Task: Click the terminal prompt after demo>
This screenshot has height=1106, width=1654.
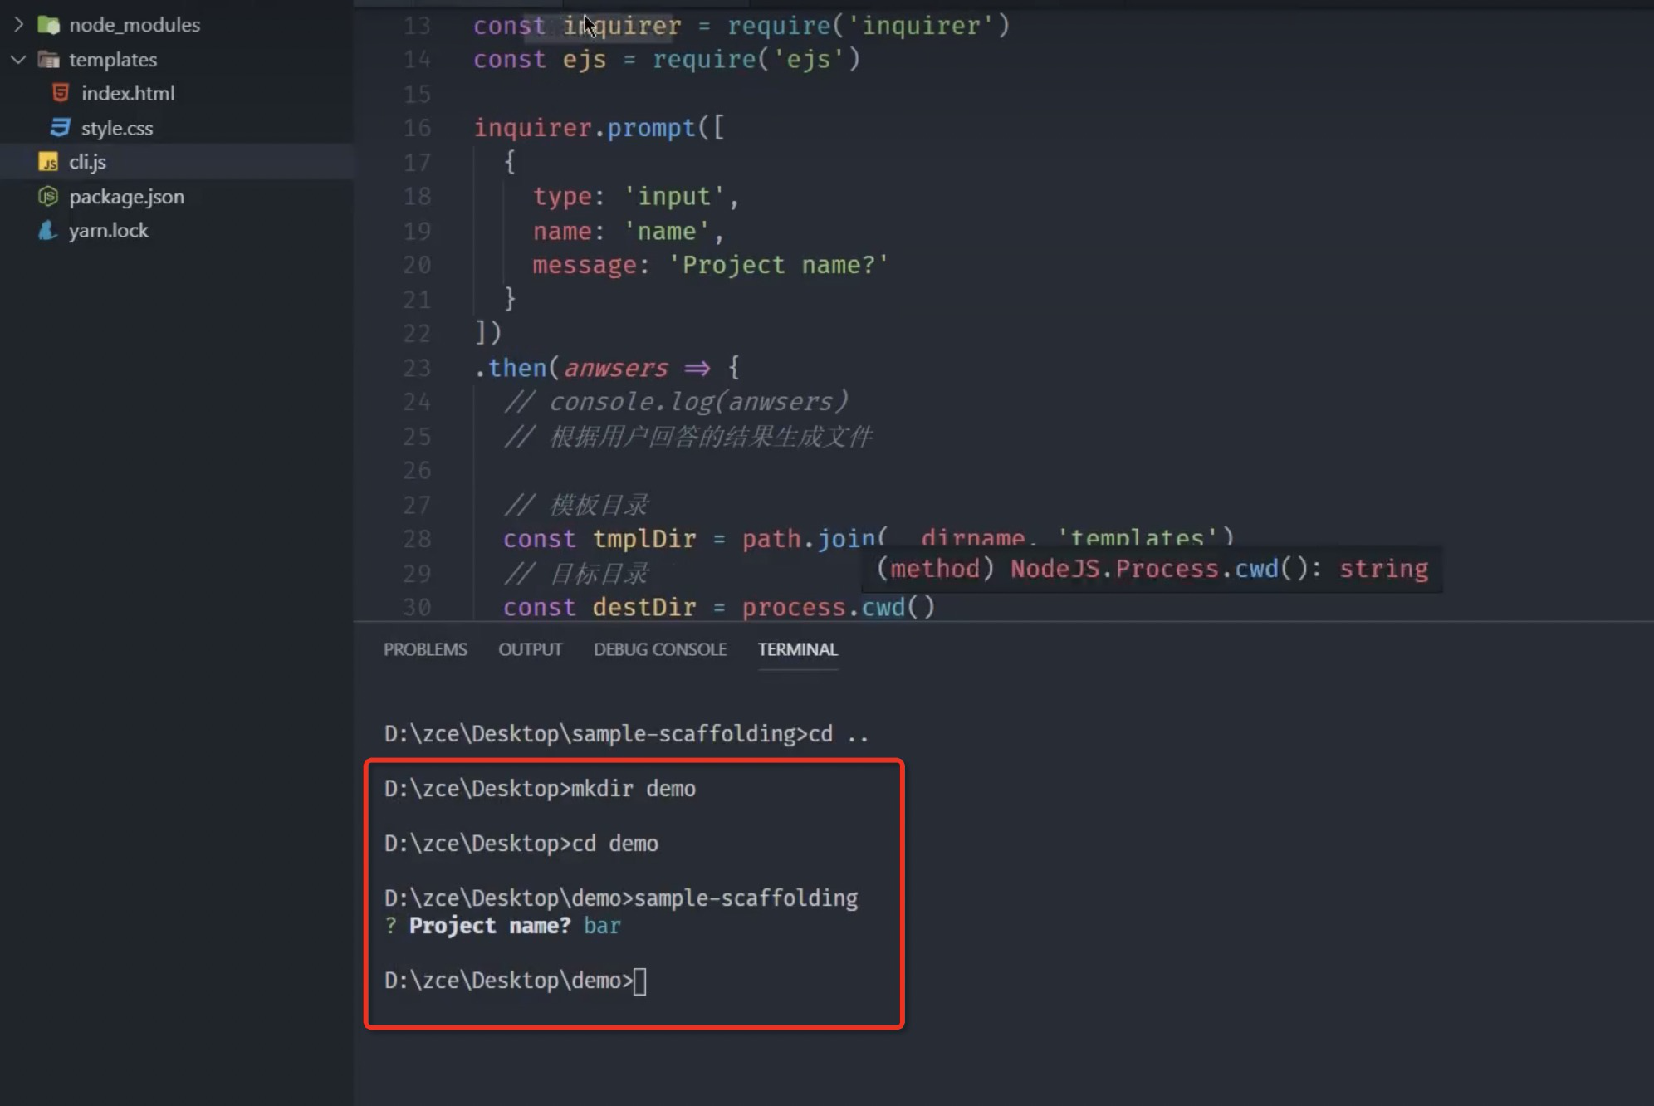Action: (640, 981)
